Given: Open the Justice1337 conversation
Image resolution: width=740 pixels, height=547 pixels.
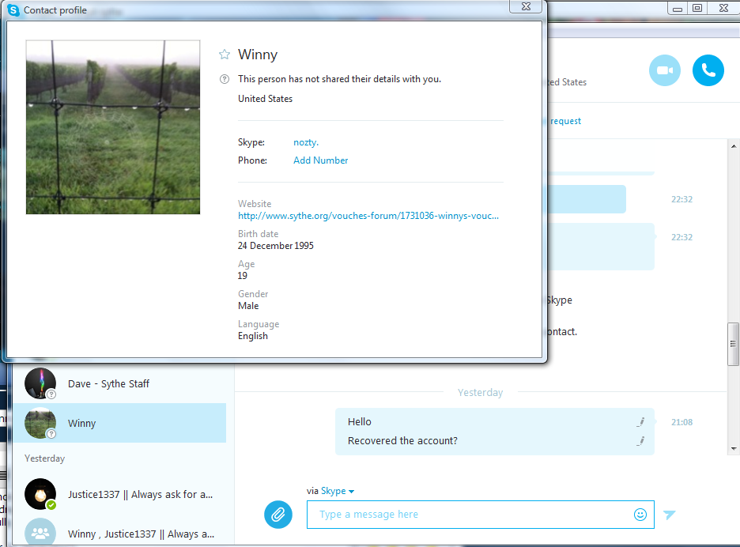Looking at the screenshot, I should click(x=119, y=494).
